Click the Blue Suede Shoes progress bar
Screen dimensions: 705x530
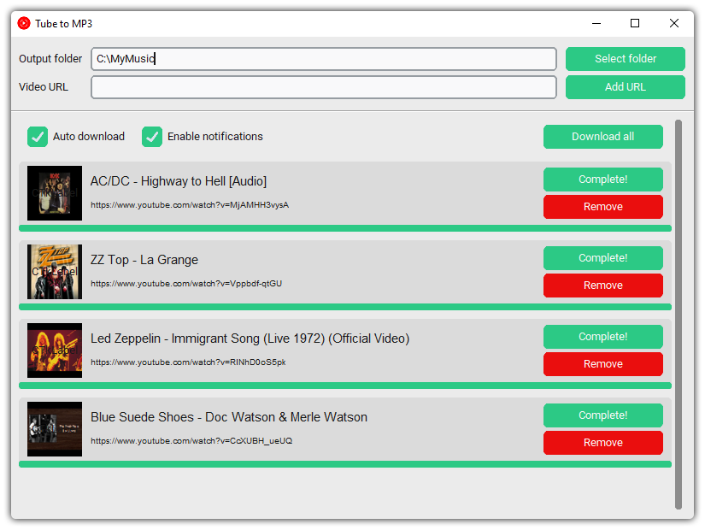point(345,464)
